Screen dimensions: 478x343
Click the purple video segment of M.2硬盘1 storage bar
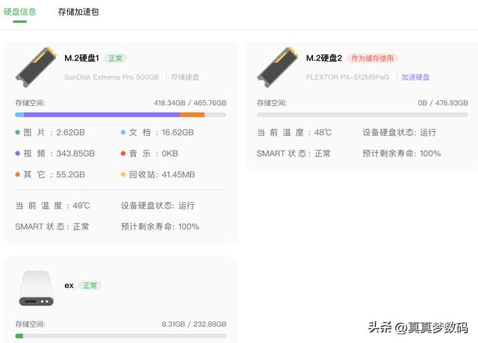(x=102, y=115)
